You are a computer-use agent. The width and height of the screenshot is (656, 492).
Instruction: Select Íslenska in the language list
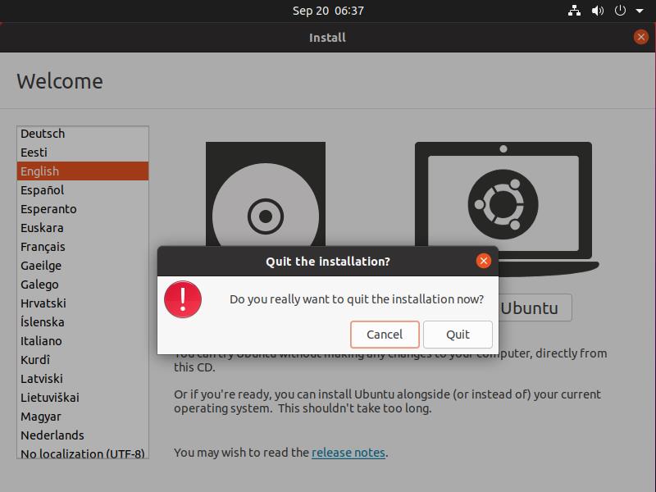click(83, 321)
